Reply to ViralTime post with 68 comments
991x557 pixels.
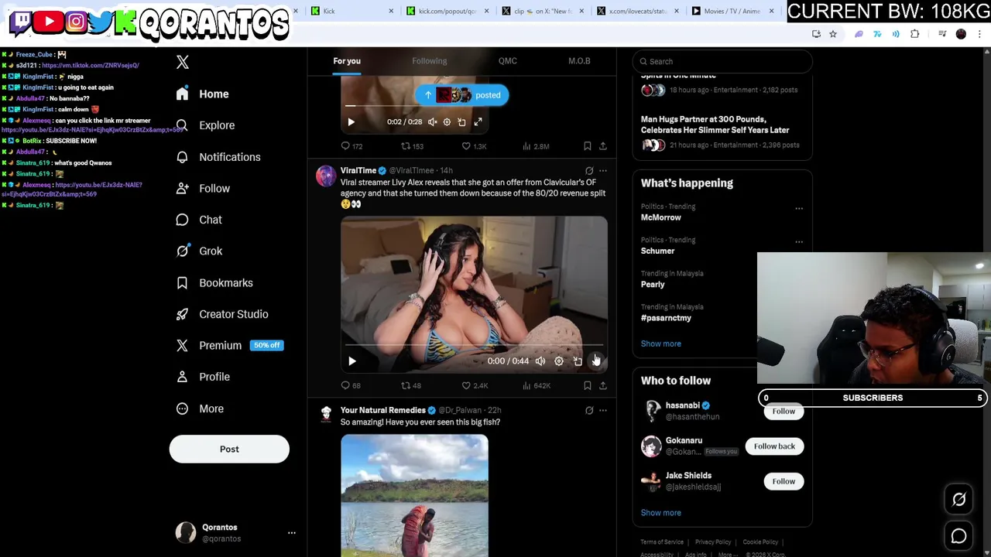coord(351,385)
